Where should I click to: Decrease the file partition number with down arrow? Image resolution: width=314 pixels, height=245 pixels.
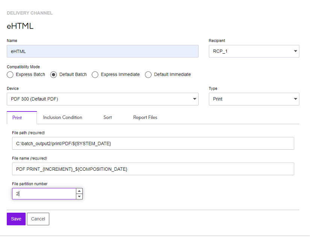pos(79,197)
